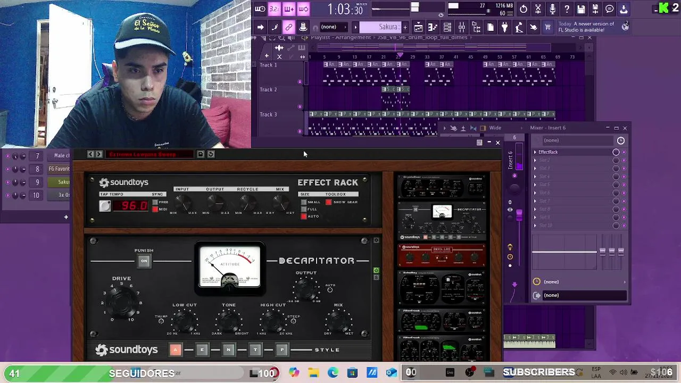Click the Devil-Loc thumbnail in rack browser
Viewport: 681px width, 383px height.
coord(442,255)
